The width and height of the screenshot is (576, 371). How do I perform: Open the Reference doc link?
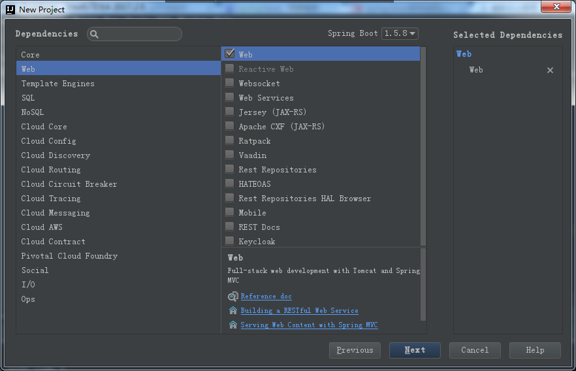(266, 296)
